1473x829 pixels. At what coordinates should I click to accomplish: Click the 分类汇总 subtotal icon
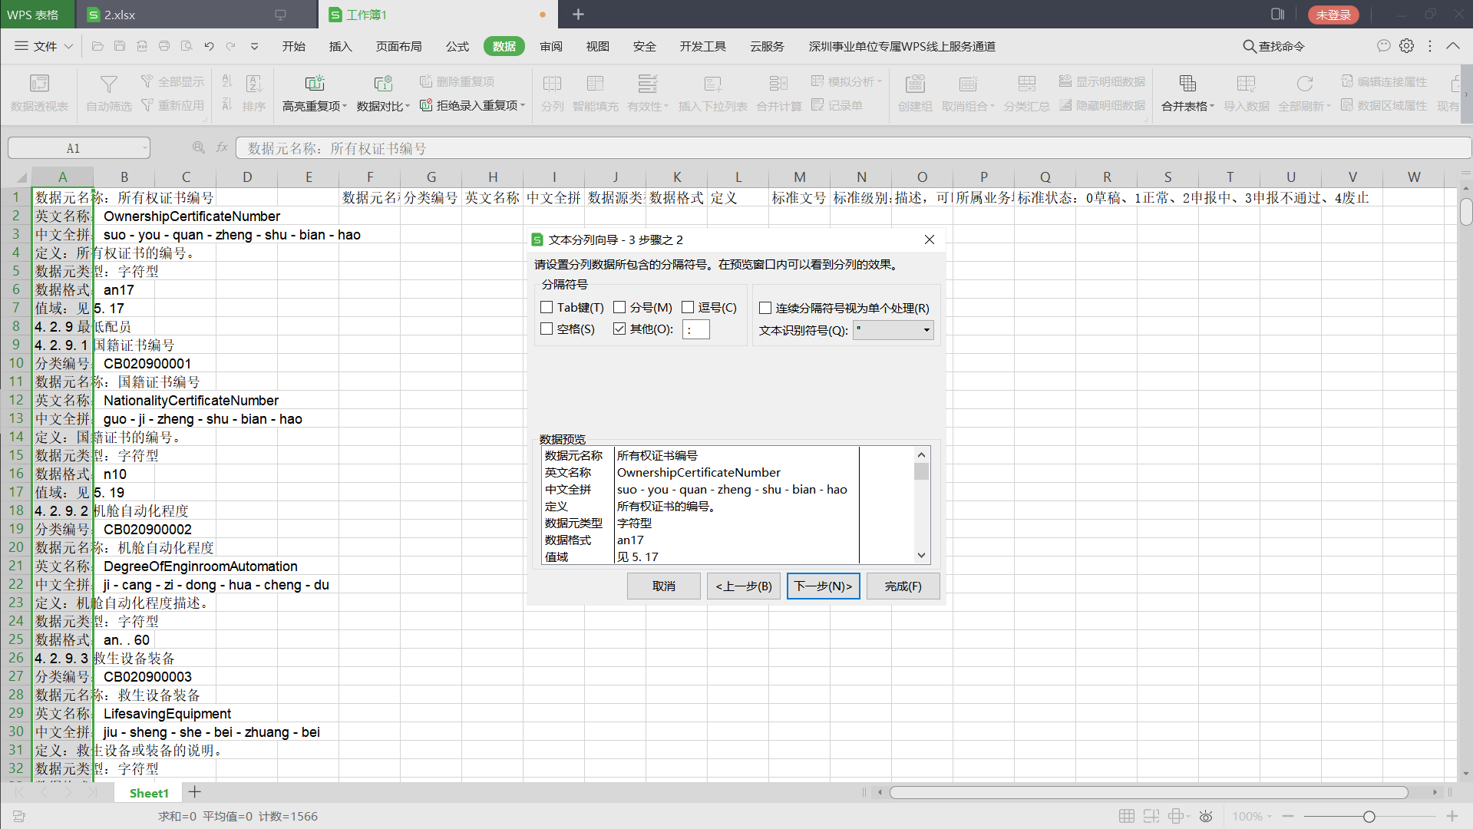[x=1026, y=83]
